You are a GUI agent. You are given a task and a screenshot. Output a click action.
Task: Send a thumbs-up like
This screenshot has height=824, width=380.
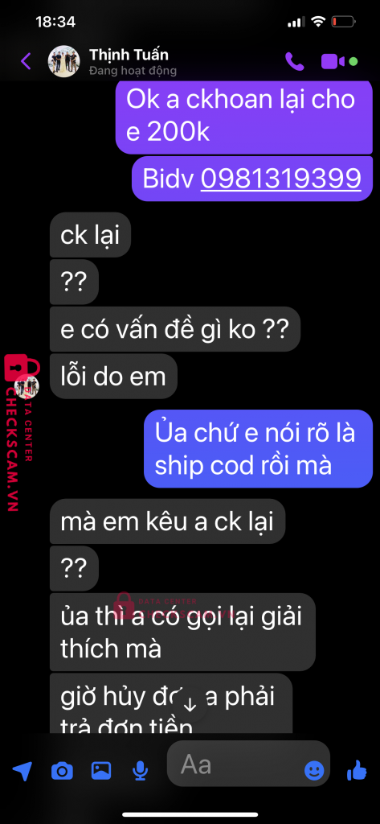(357, 770)
